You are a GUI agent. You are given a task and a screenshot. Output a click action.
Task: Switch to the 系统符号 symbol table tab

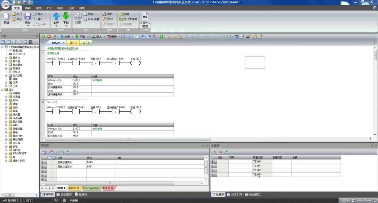point(74,188)
